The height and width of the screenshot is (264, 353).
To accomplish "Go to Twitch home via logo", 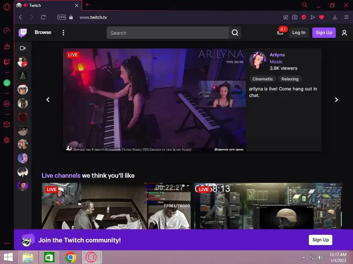I will [23, 33].
